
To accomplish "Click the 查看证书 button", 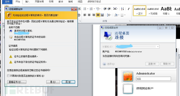I will (17, 82).
